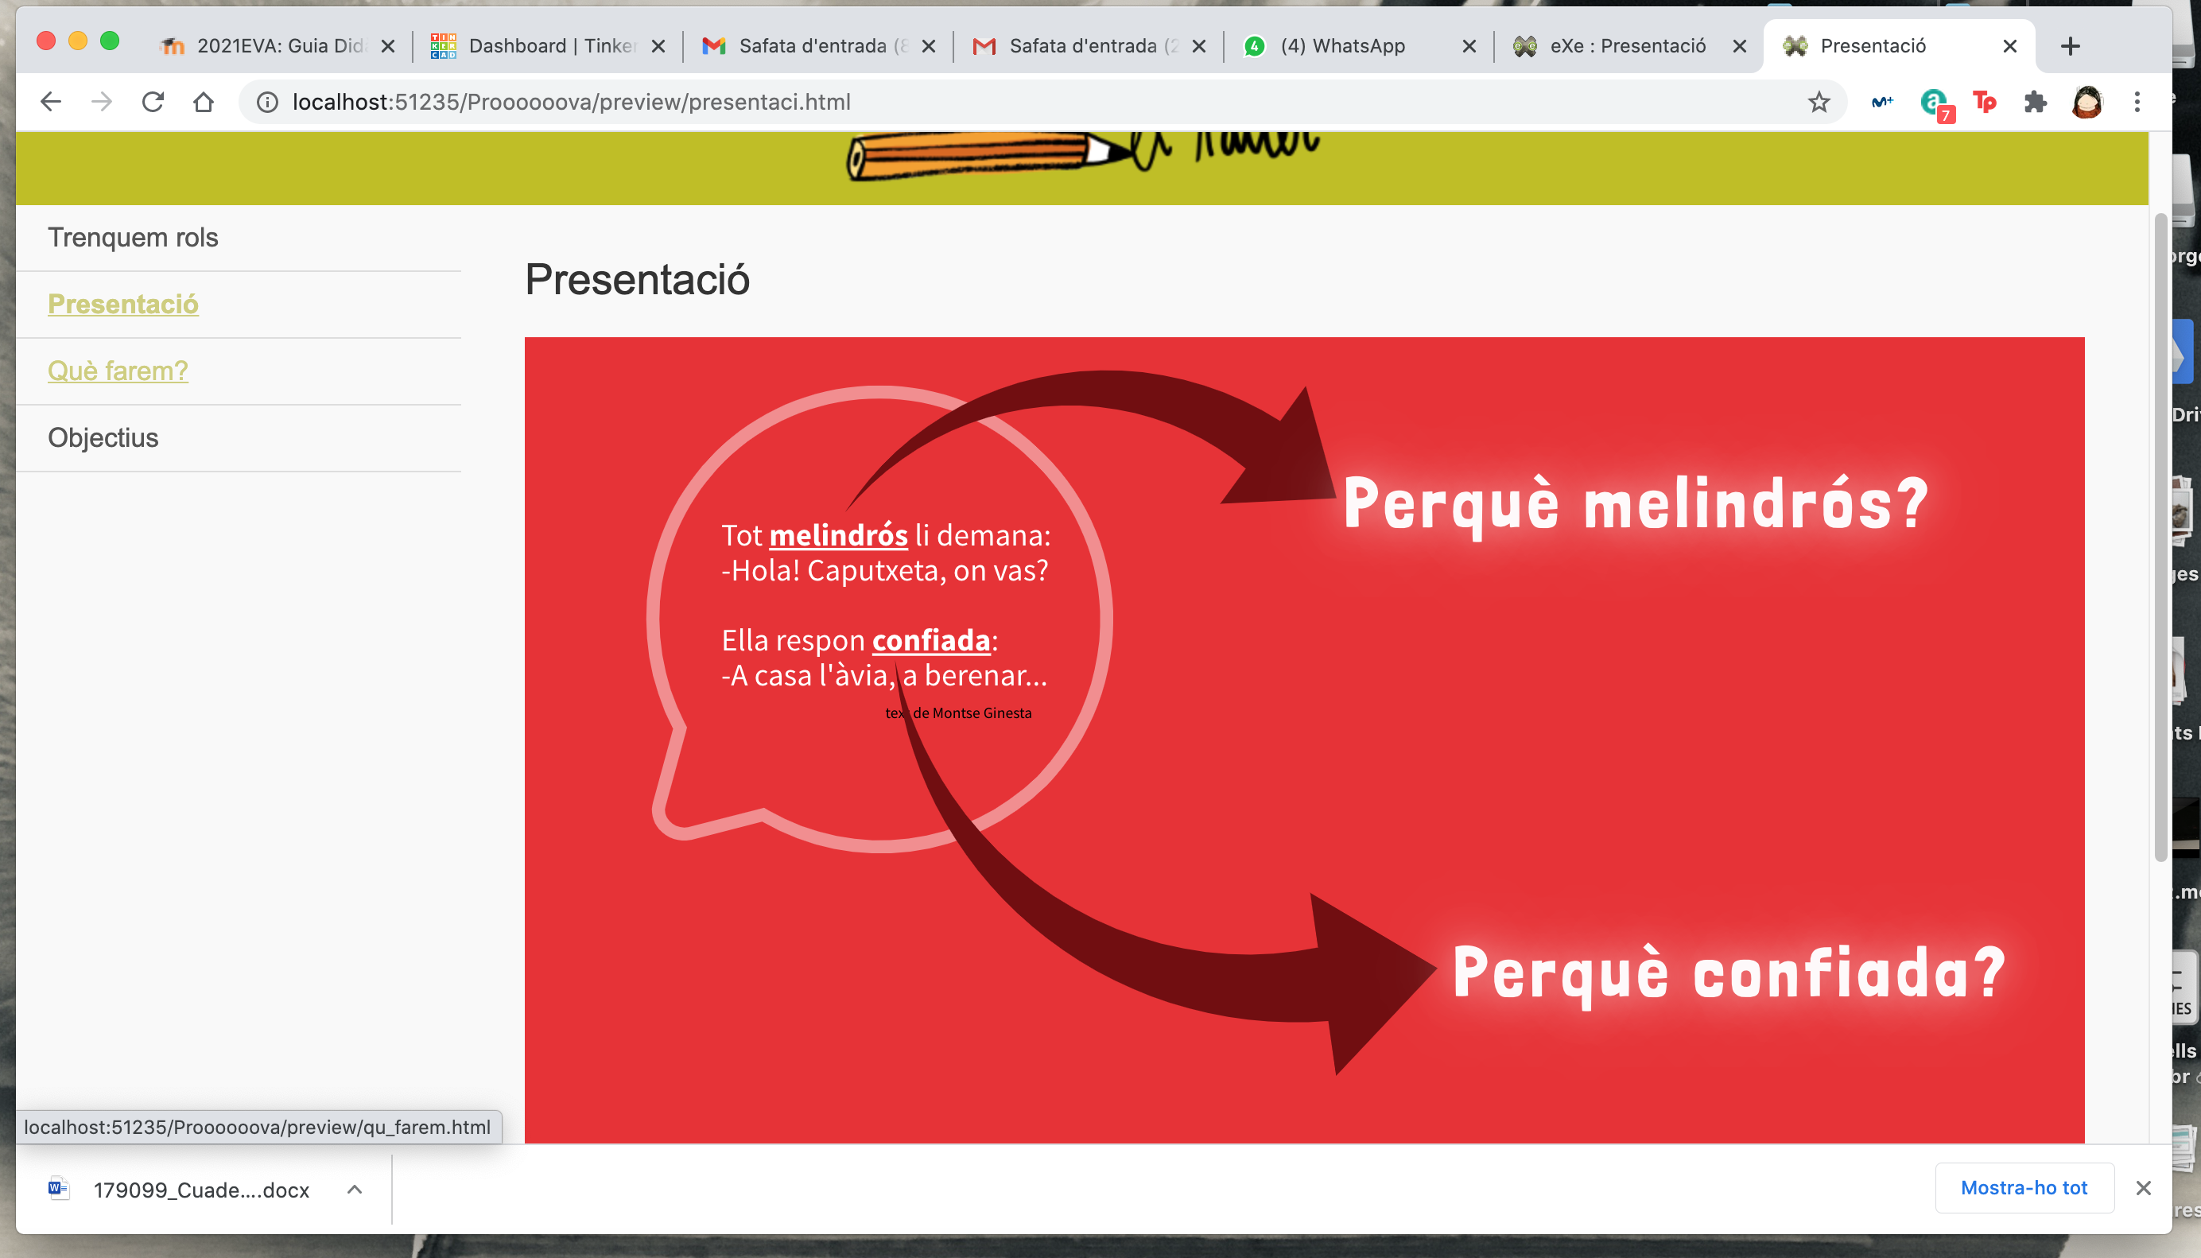Click the underlined word melindrós
Viewport: 2201px width, 1258px height.
coord(838,536)
